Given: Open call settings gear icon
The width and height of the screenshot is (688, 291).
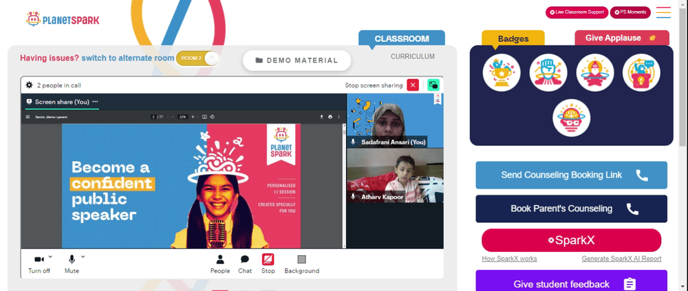Looking at the screenshot, I should 30,85.
